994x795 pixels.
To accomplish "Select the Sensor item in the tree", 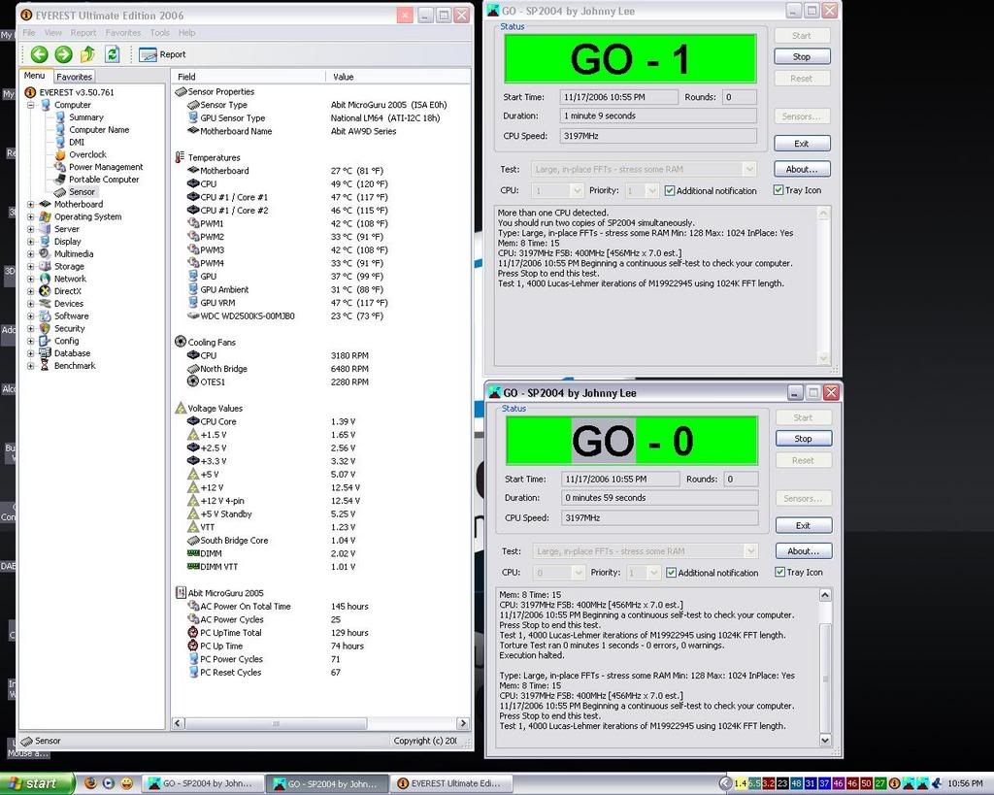I will [x=76, y=191].
